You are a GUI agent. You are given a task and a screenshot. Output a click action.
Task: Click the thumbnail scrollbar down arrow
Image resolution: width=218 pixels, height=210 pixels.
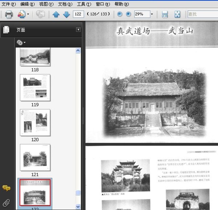click(78, 207)
